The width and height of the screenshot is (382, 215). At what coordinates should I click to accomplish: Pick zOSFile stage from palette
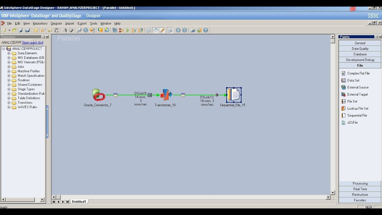point(352,122)
